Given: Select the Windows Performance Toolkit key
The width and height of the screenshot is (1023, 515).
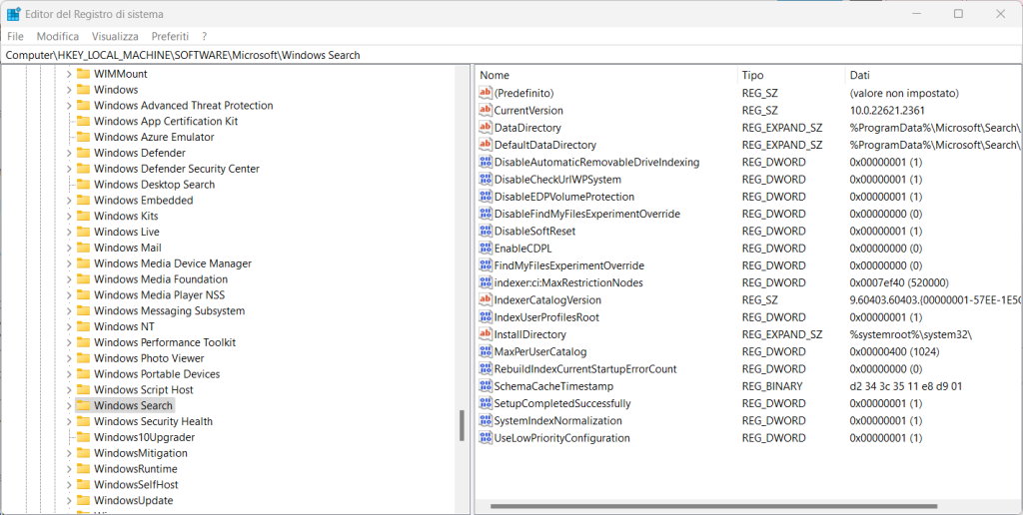Looking at the screenshot, I should [x=165, y=342].
